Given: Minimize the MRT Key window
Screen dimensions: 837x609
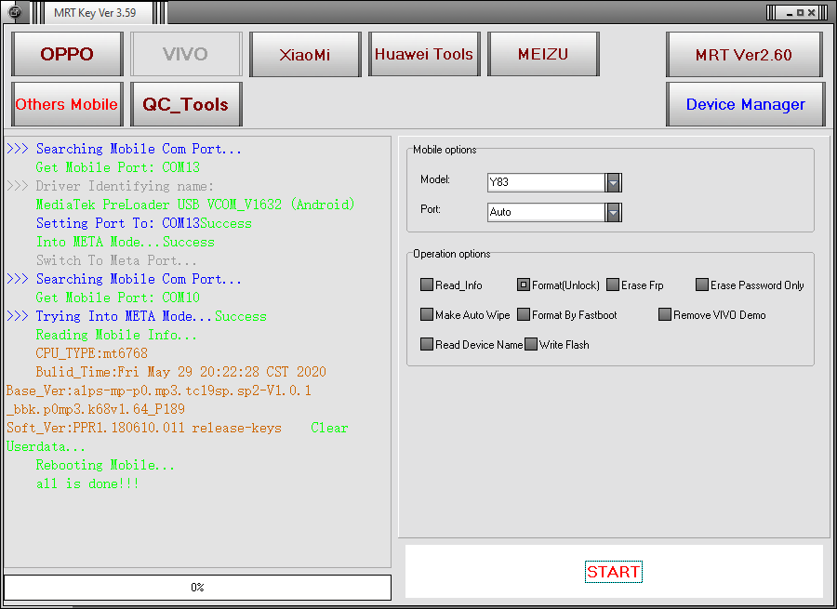Looking at the screenshot, I should (790, 13).
